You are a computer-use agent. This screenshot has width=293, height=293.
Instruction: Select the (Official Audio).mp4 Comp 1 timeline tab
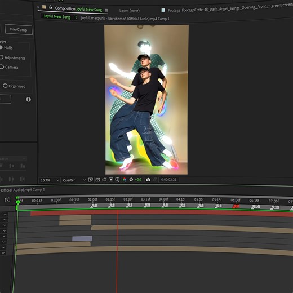pyautogui.click(x=23, y=190)
